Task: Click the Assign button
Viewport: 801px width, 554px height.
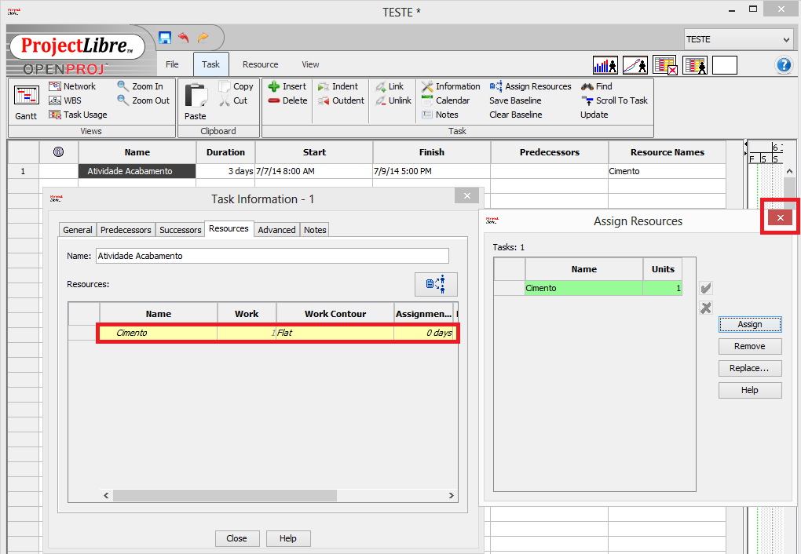Action: (x=749, y=324)
